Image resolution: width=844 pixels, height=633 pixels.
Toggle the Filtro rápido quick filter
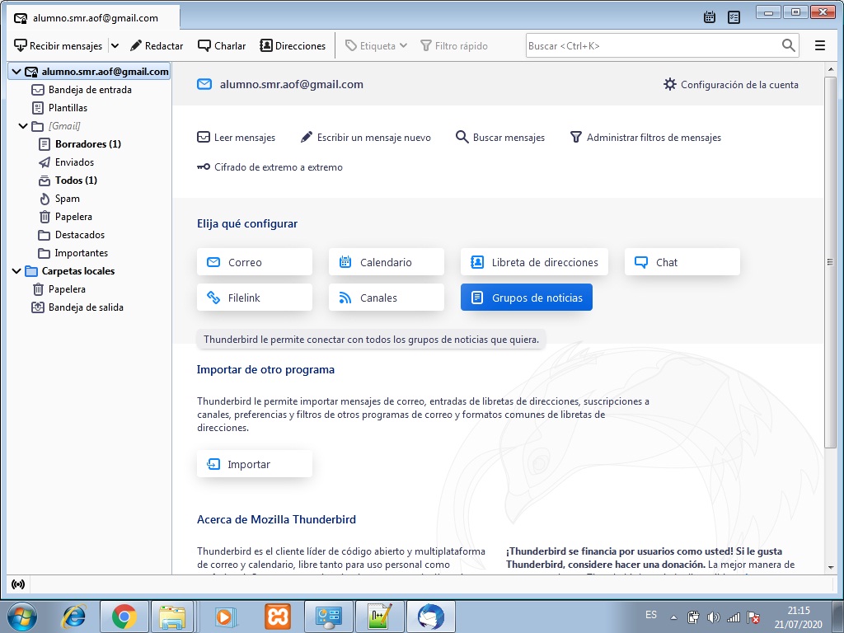click(x=454, y=46)
